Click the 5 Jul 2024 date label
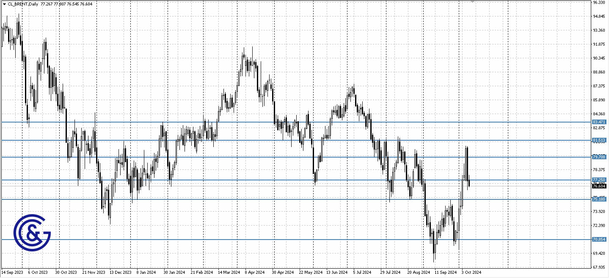 click(362, 273)
